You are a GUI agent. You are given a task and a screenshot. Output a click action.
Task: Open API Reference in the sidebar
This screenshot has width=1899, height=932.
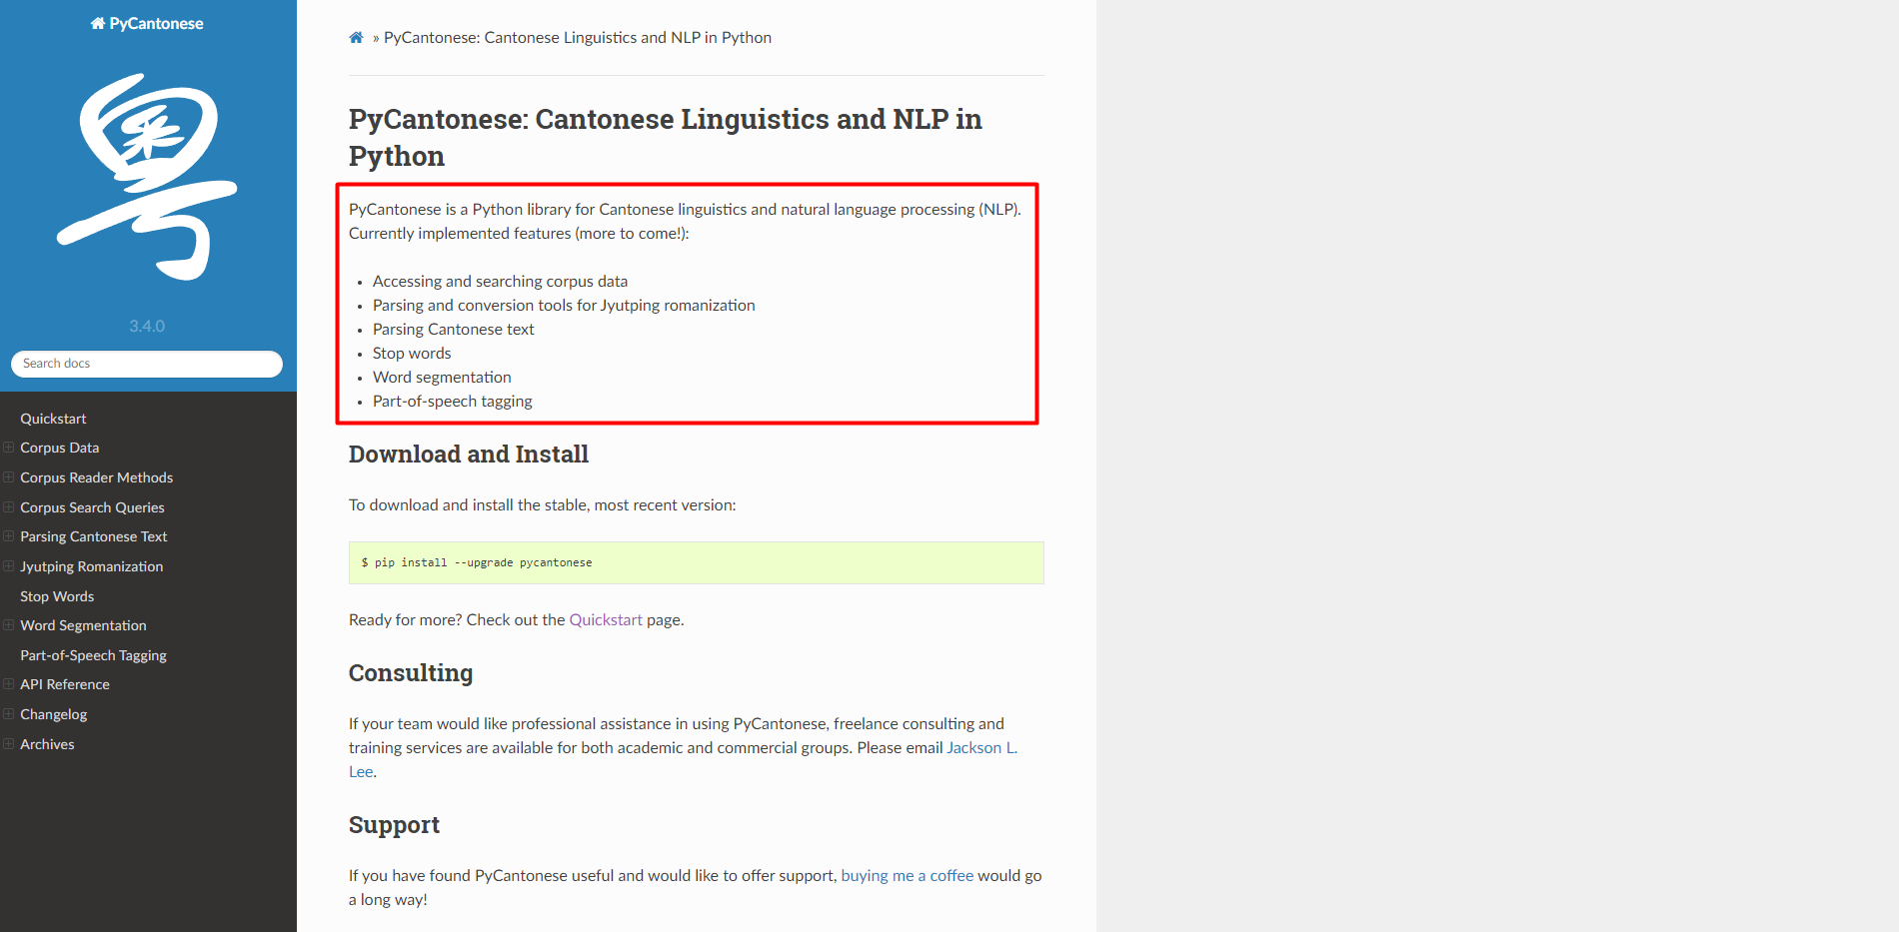point(65,684)
